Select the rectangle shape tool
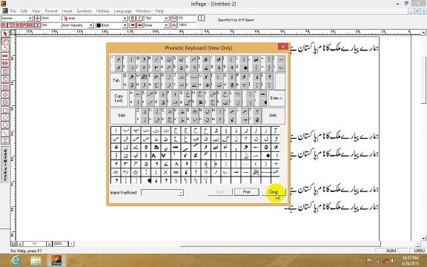Image resolution: width=427 pixels, height=267 pixels. [x=5, y=111]
